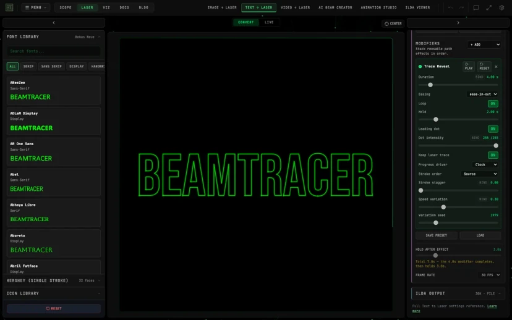The image size is (512, 320).
Task: Adjust Hold After Effect slider
Action: point(435,255)
